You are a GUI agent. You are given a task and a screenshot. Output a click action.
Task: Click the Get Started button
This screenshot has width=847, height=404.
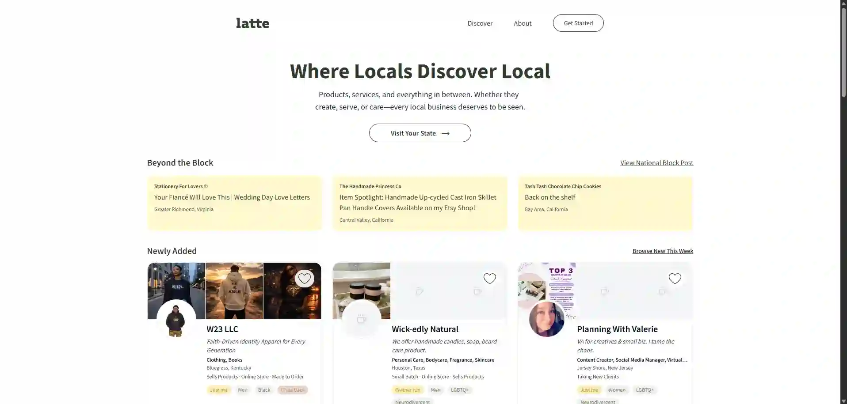tap(578, 23)
